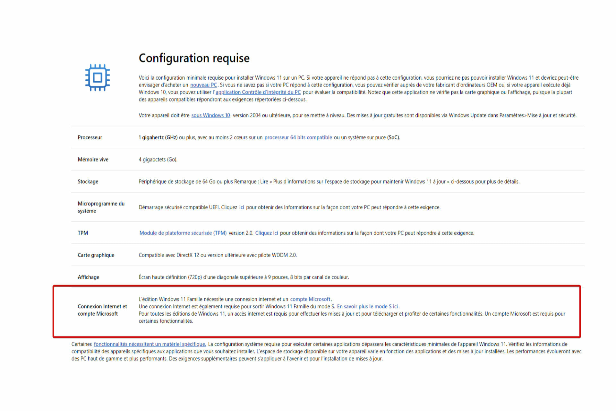Click "Connexion Internet et compte Microsoft" label
This screenshot has width=616, height=411.
102,310
